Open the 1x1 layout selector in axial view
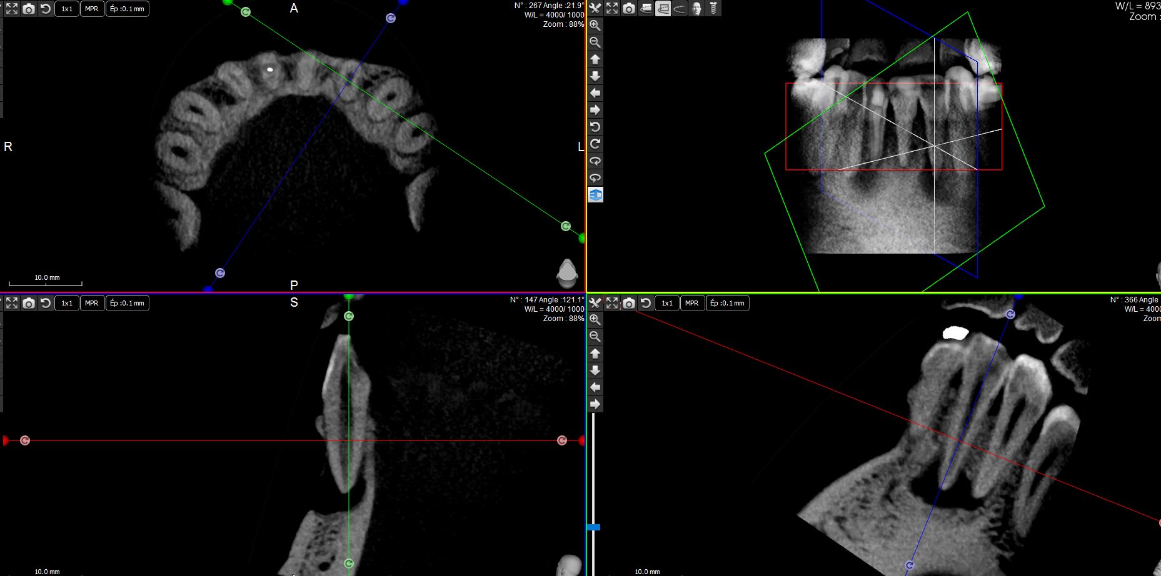This screenshot has width=1161, height=576. pyautogui.click(x=67, y=9)
